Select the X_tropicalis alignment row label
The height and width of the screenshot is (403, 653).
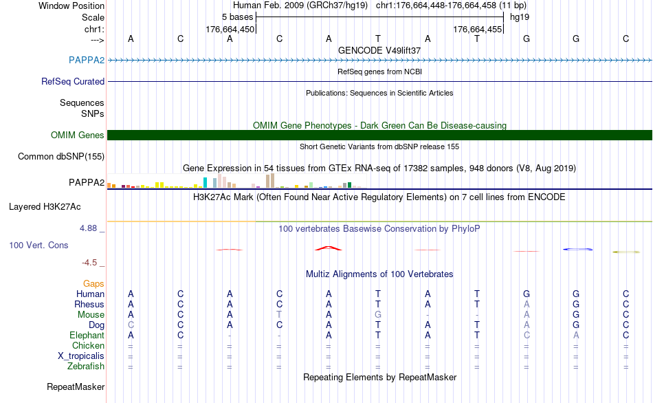tap(81, 356)
